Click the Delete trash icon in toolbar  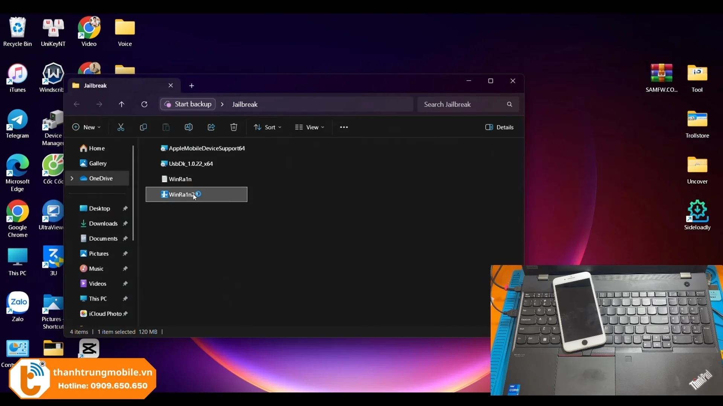(x=234, y=127)
